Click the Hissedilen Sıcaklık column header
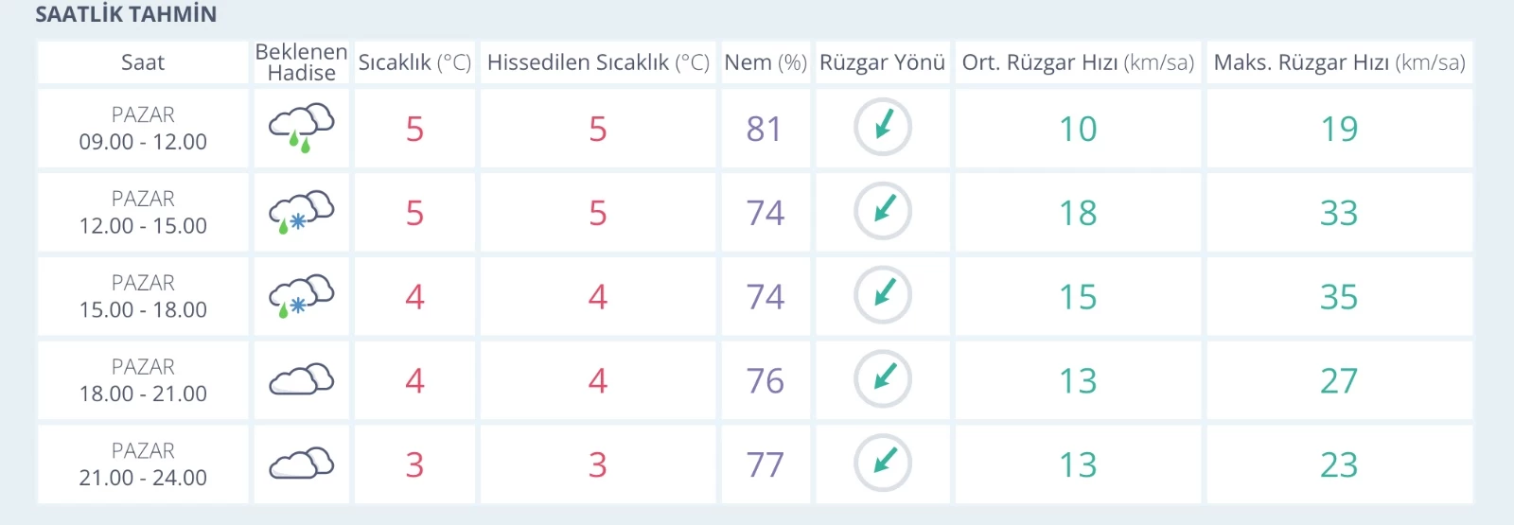 [x=598, y=62]
